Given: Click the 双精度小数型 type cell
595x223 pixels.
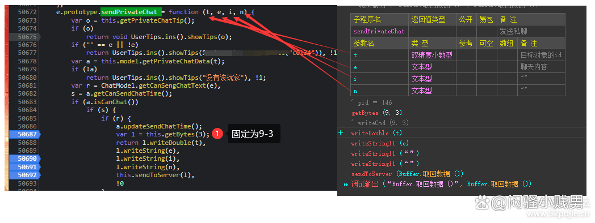Looking at the screenshot, I should [432, 55].
